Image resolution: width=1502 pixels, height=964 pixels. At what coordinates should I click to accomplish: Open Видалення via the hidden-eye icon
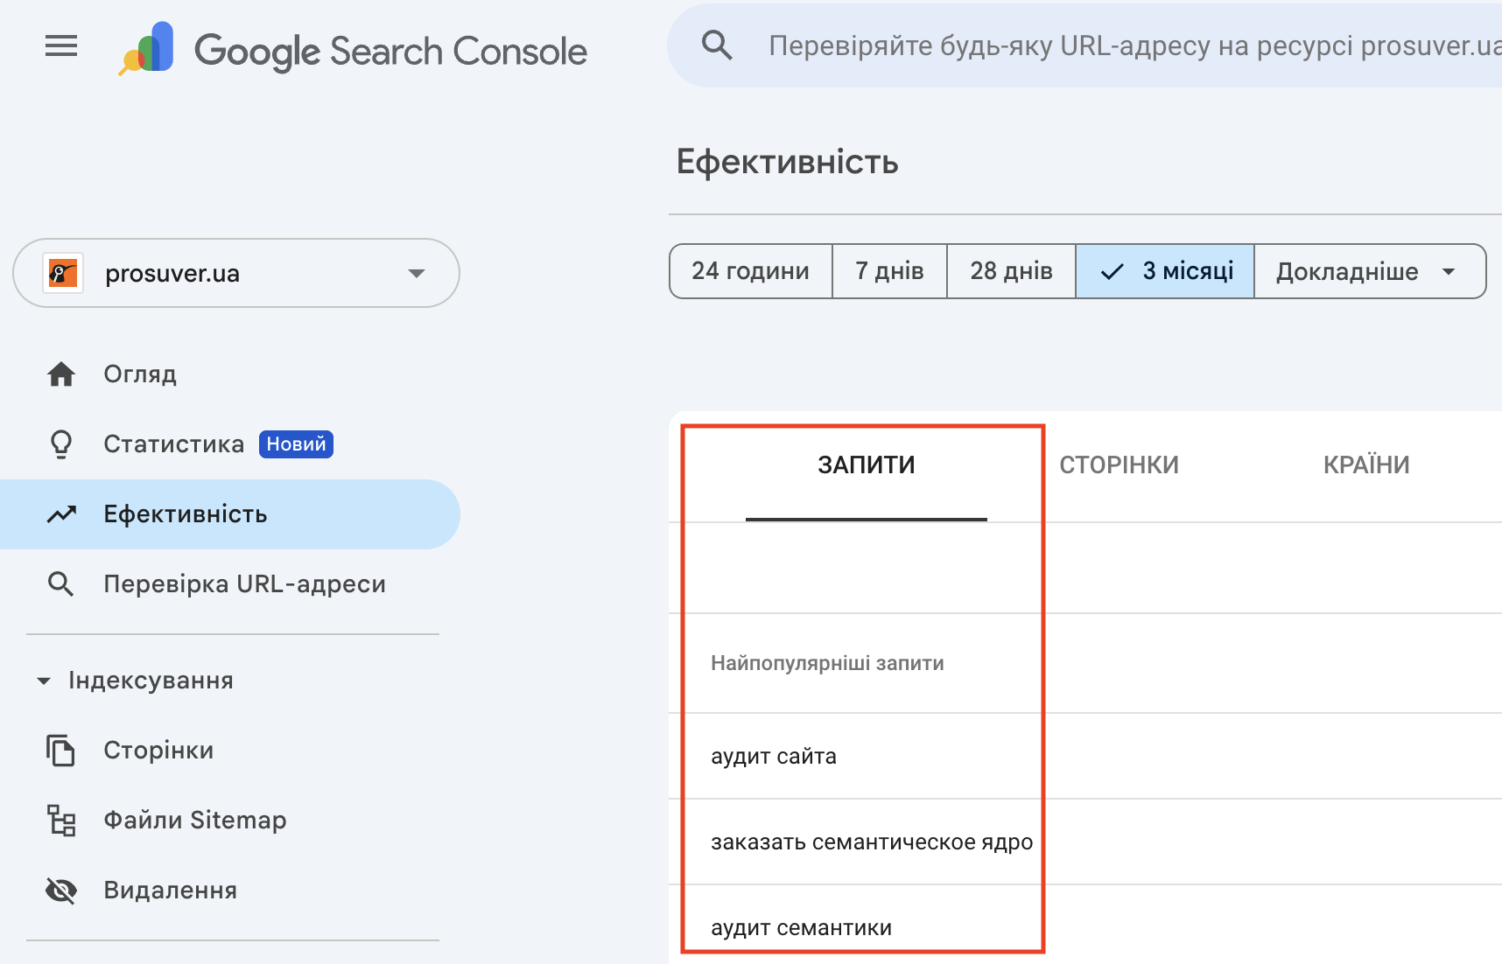click(60, 890)
